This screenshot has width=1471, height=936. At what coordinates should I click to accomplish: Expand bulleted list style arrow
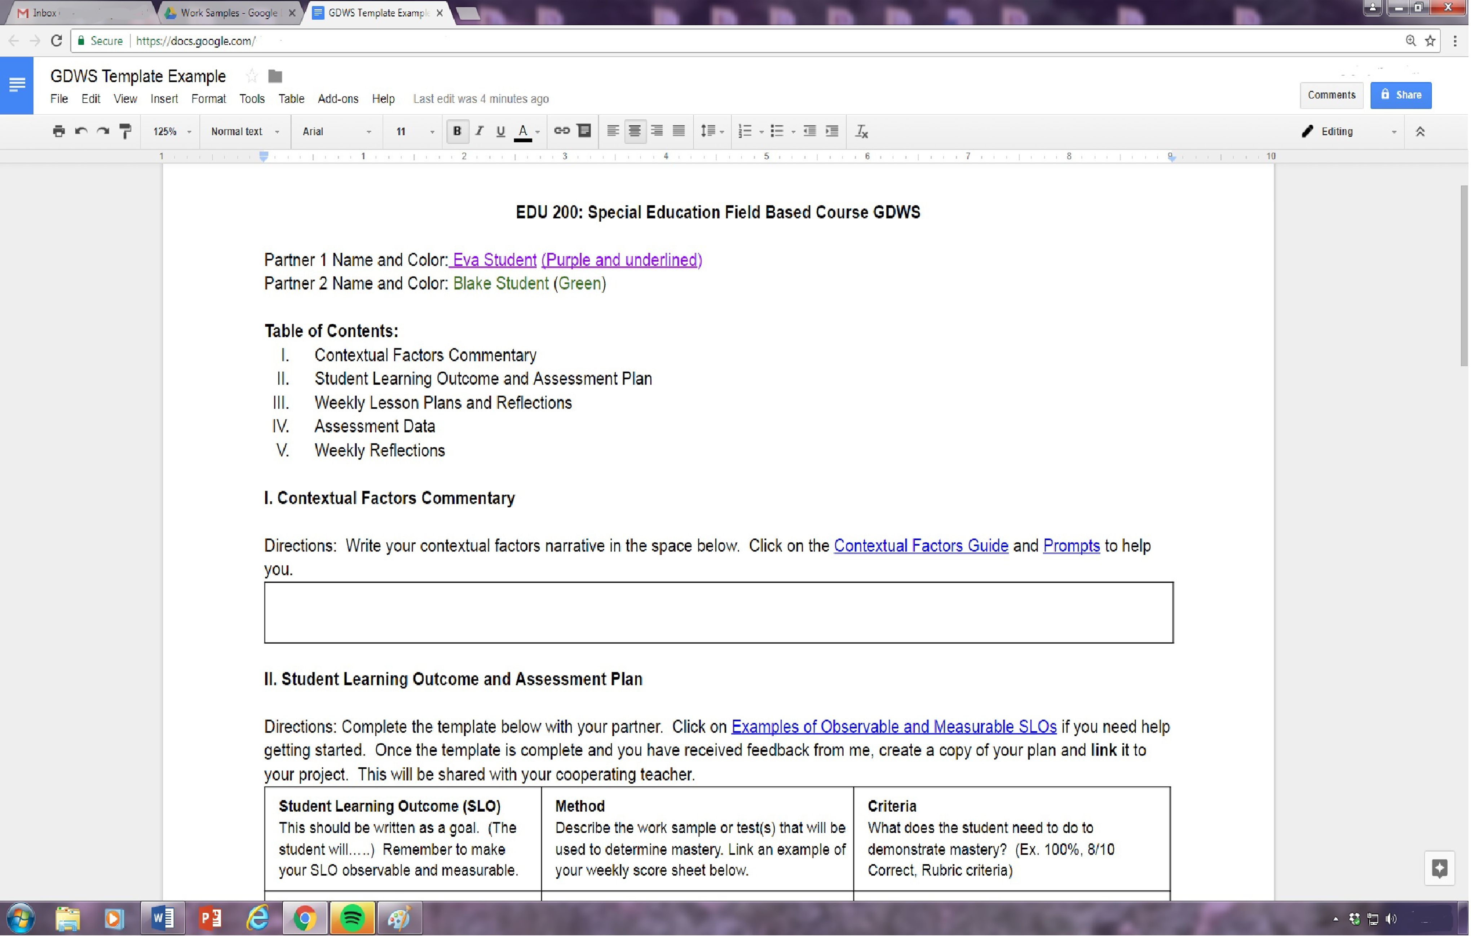(x=793, y=132)
